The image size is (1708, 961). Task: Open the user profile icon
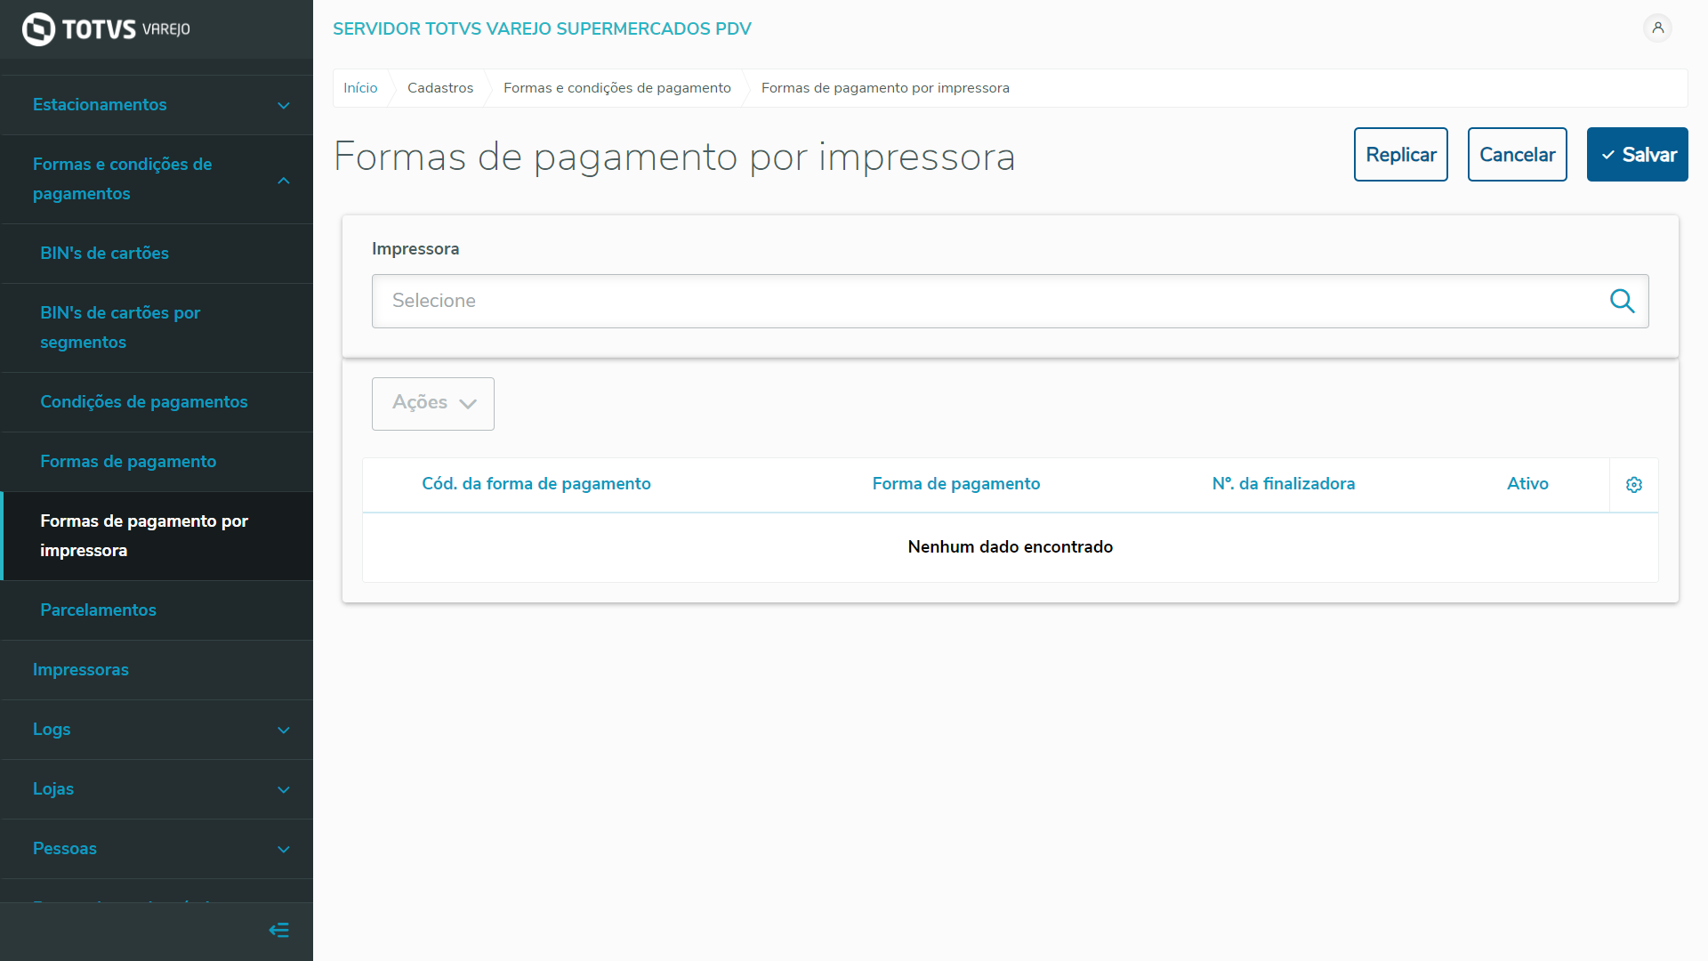click(1657, 28)
